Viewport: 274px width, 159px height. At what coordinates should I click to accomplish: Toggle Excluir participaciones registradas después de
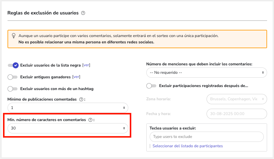151,86
